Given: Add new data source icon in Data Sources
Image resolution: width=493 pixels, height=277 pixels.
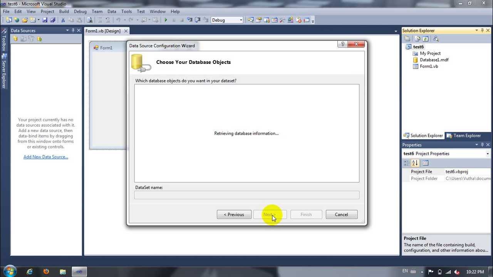Looking at the screenshot, I should [15, 38].
